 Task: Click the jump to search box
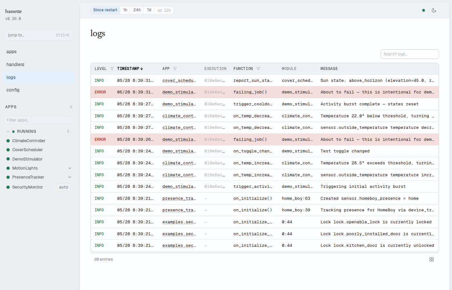click(x=39, y=35)
